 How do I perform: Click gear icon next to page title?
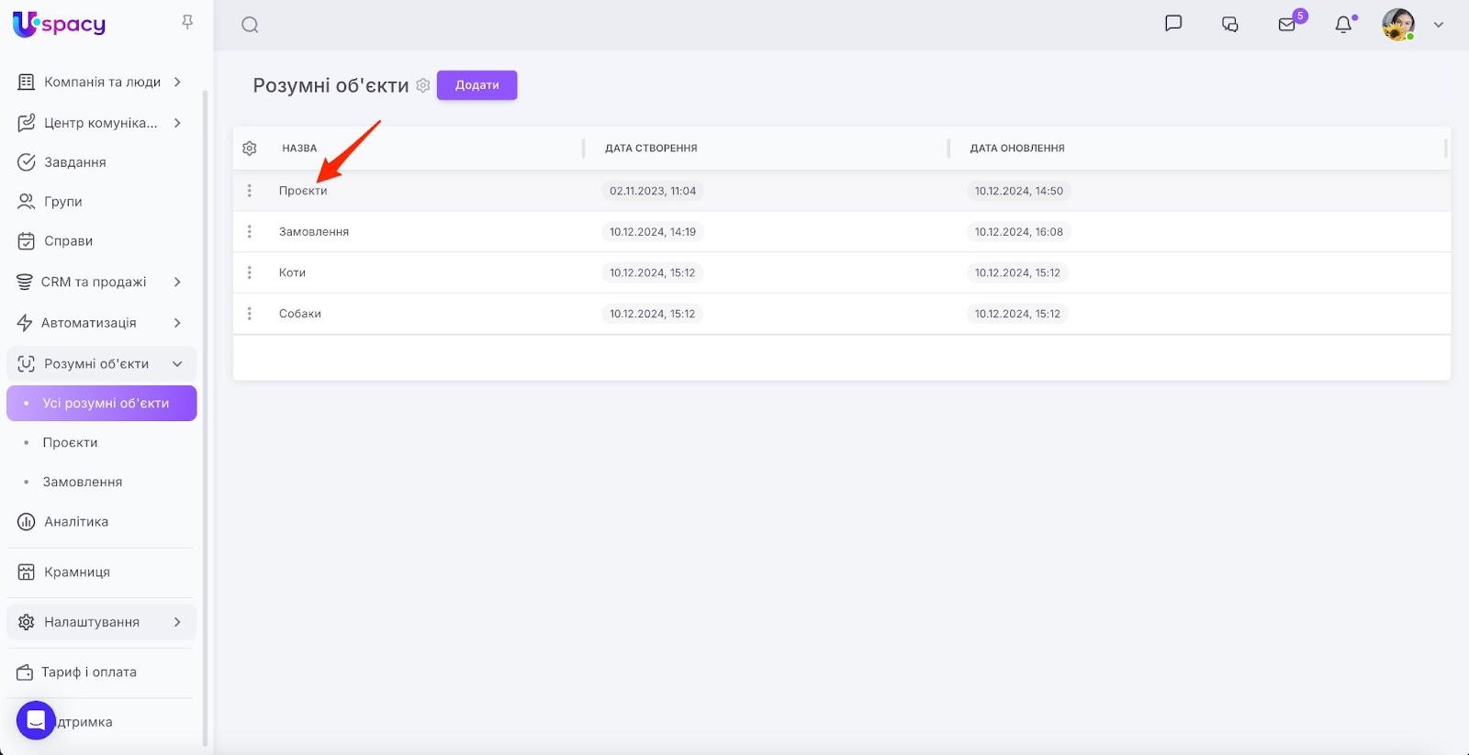click(x=423, y=85)
